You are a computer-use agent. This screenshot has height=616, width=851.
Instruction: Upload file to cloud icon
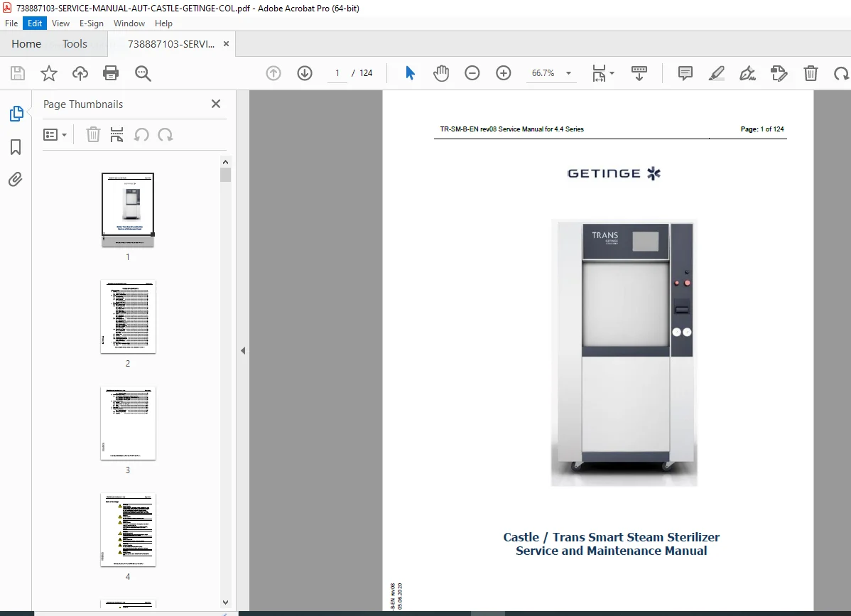point(80,73)
